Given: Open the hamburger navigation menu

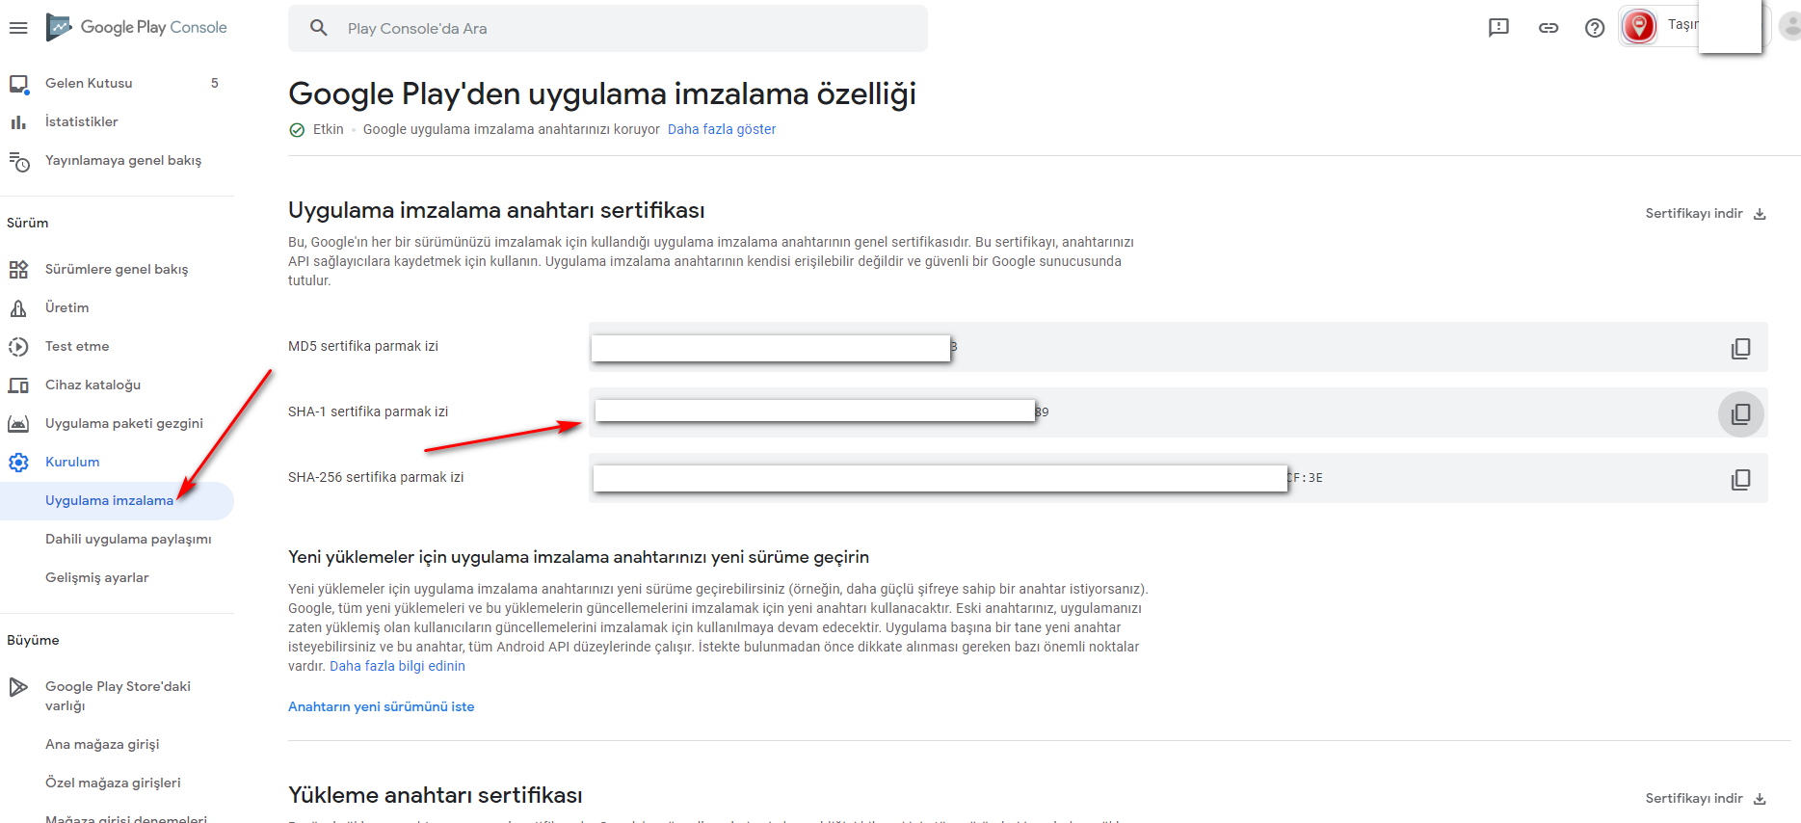Looking at the screenshot, I should coord(18,28).
